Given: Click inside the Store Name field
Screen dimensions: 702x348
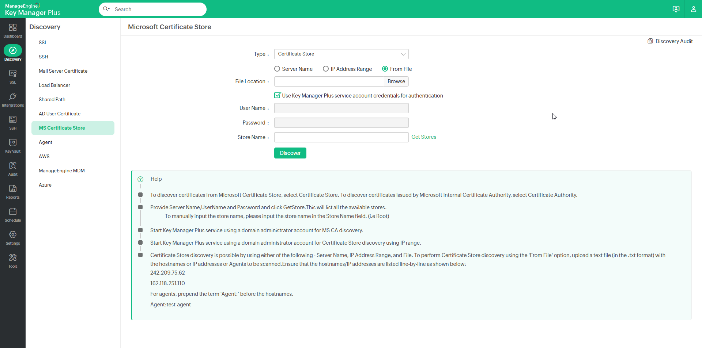Looking at the screenshot, I should click(341, 137).
